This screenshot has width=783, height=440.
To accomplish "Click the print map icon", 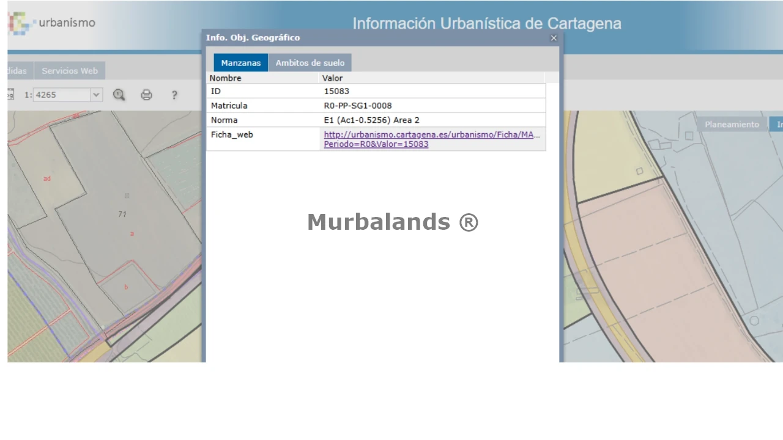I will pos(146,95).
